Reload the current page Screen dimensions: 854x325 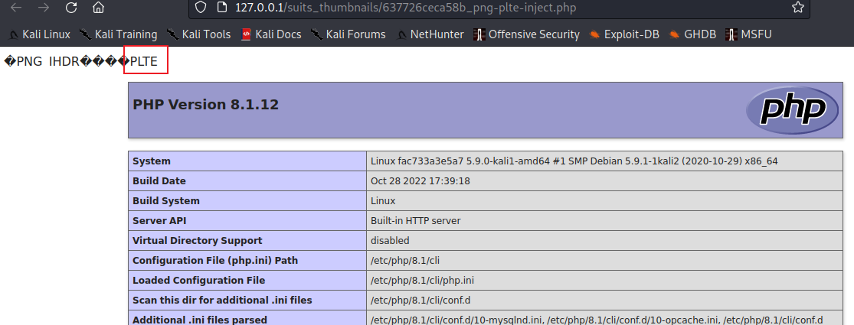[x=70, y=8]
